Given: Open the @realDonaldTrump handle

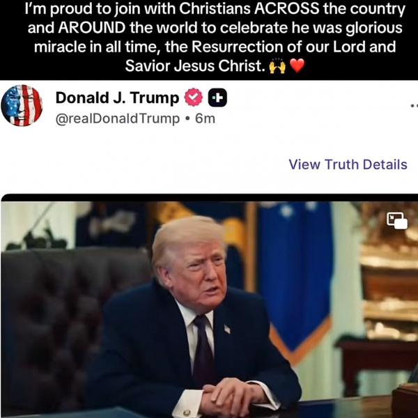Looking at the screenshot, I should click(x=118, y=118).
